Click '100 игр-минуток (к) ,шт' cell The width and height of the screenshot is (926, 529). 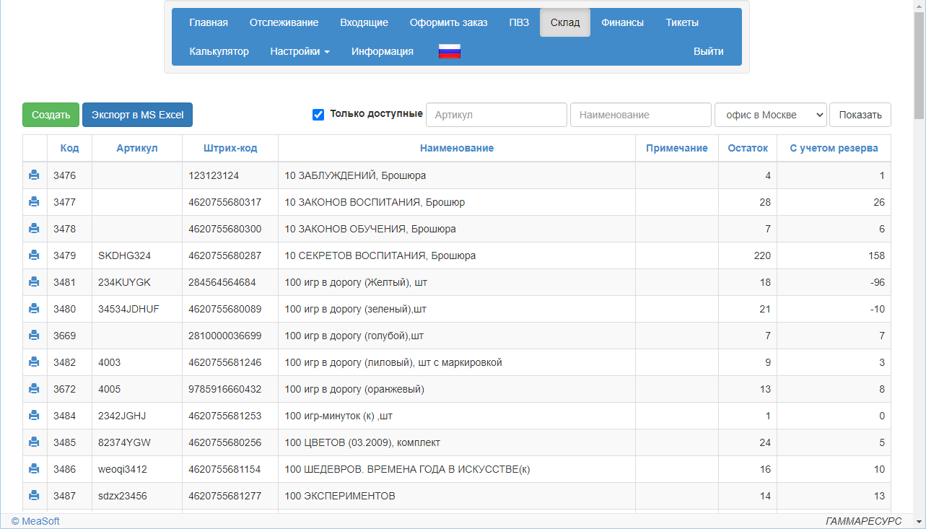tap(457, 416)
